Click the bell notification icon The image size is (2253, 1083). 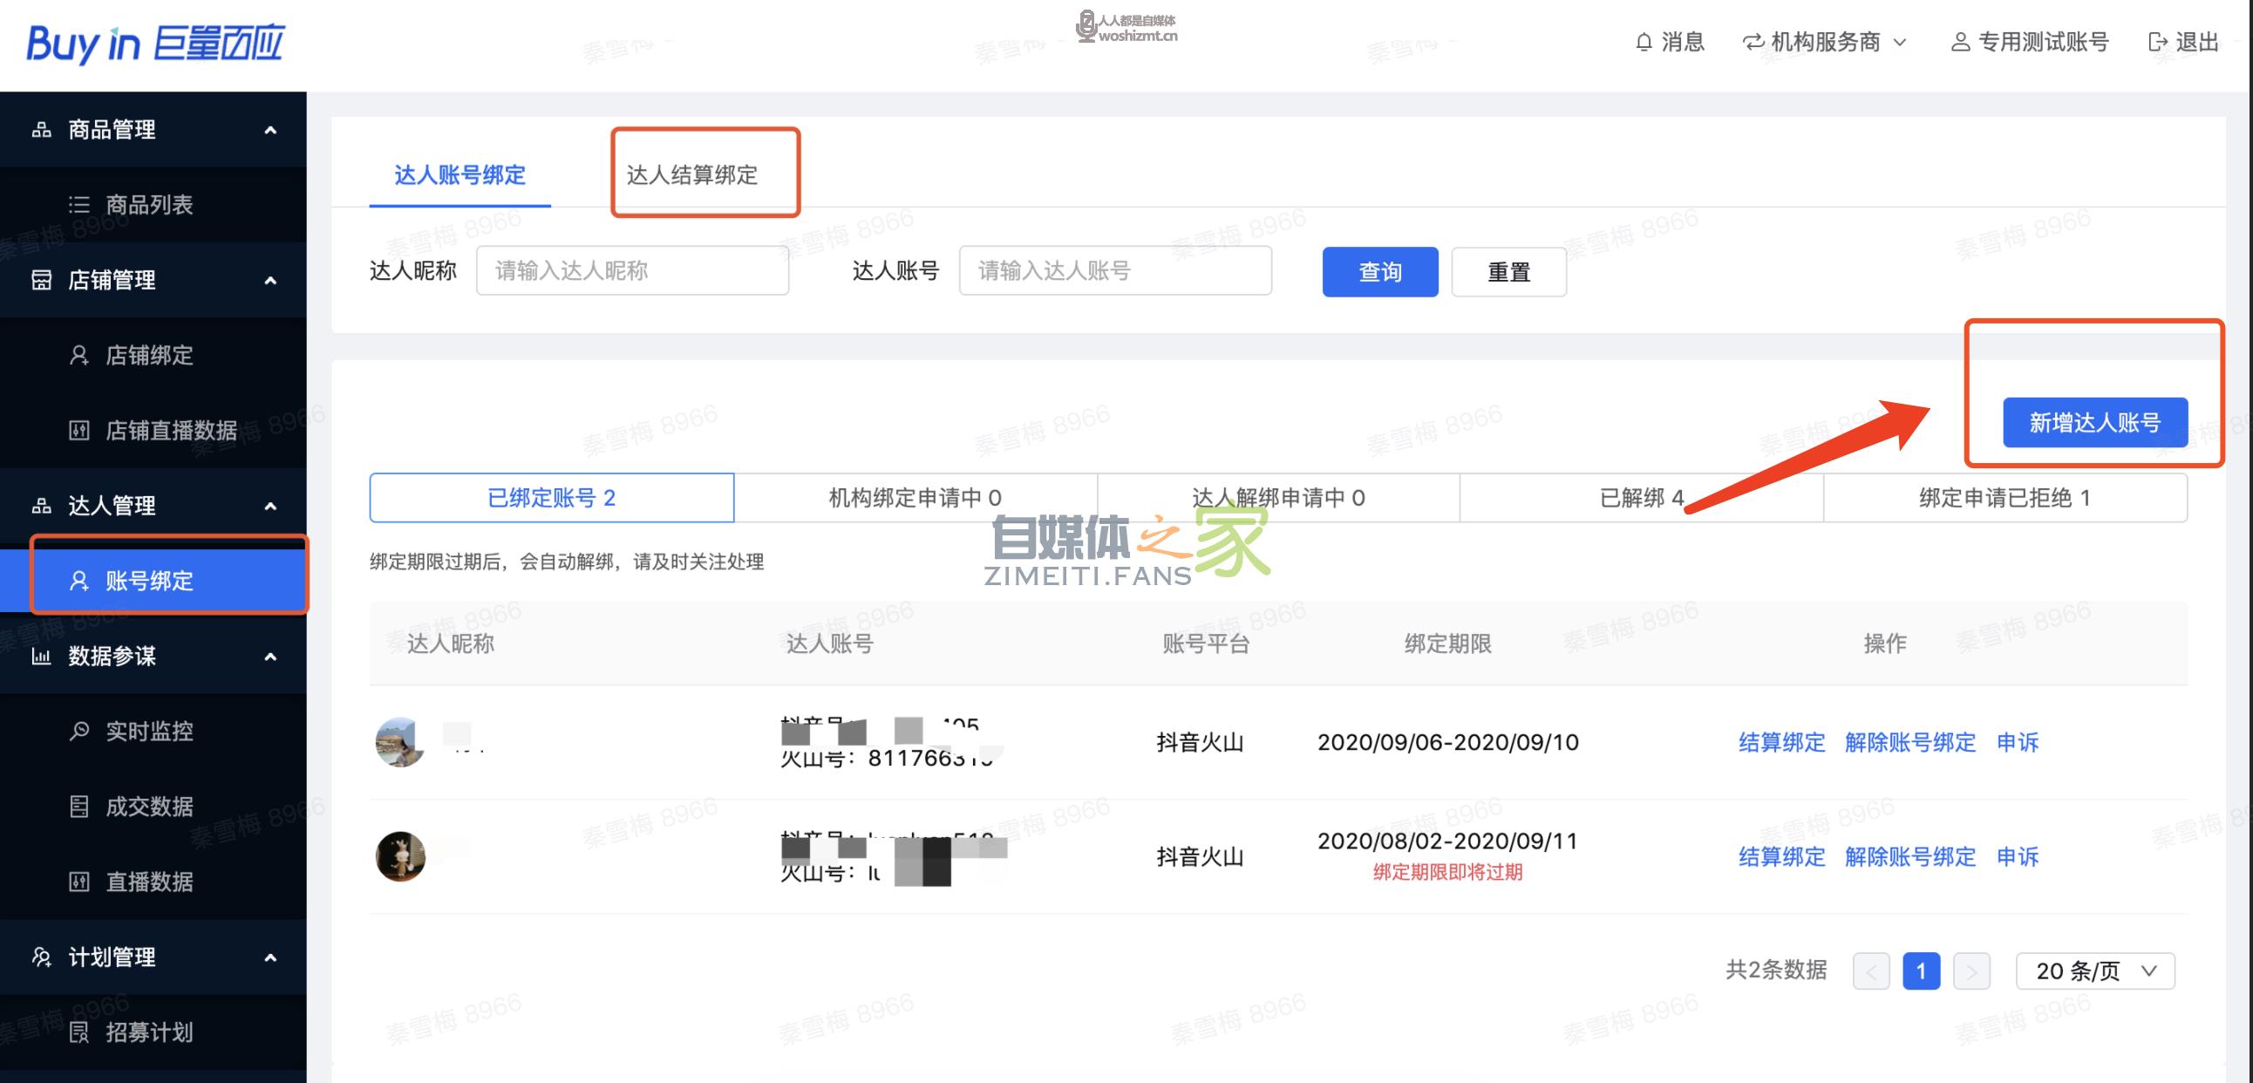click(x=1644, y=42)
